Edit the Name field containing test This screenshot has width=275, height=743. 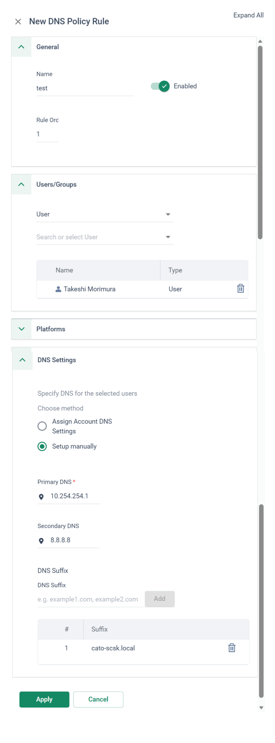pyautogui.click(x=85, y=88)
